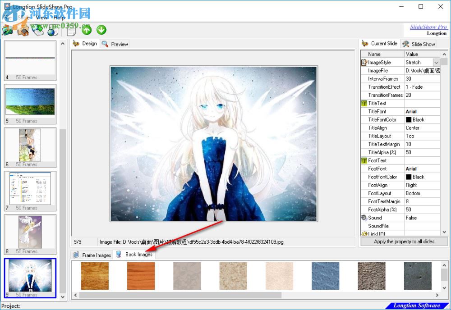Open the View menu
This screenshot has height=310, width=451.
click(41, 18)
